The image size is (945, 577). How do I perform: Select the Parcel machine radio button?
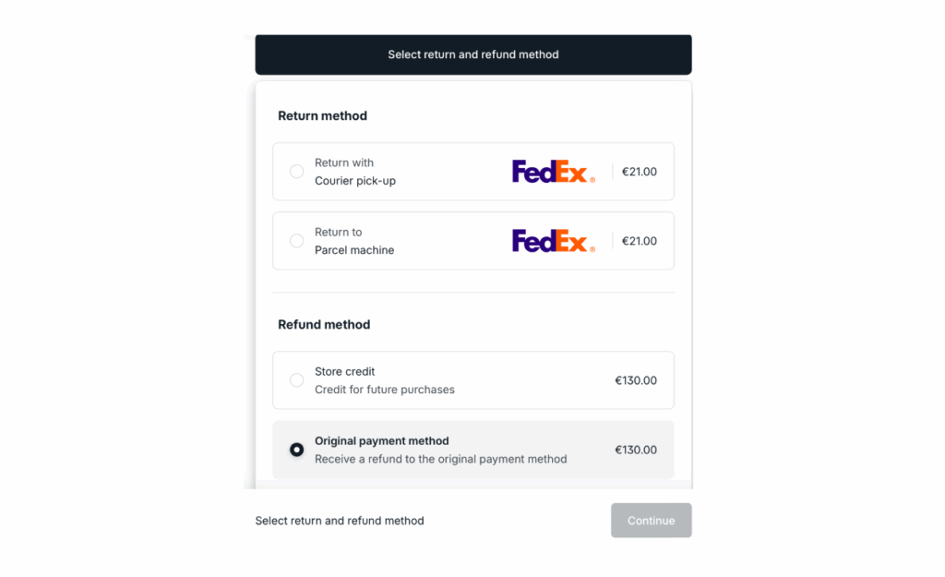(x=296, y=241)
